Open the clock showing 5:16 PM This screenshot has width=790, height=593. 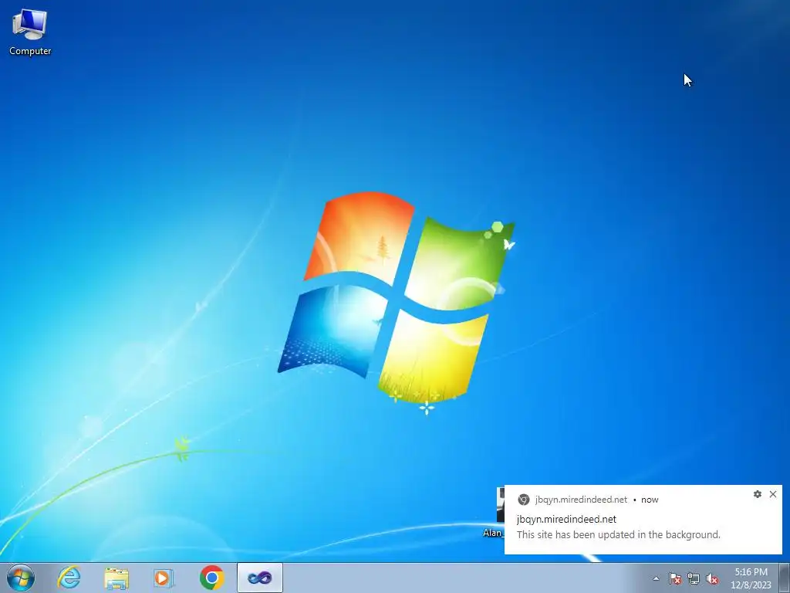[x=751, y=578]
